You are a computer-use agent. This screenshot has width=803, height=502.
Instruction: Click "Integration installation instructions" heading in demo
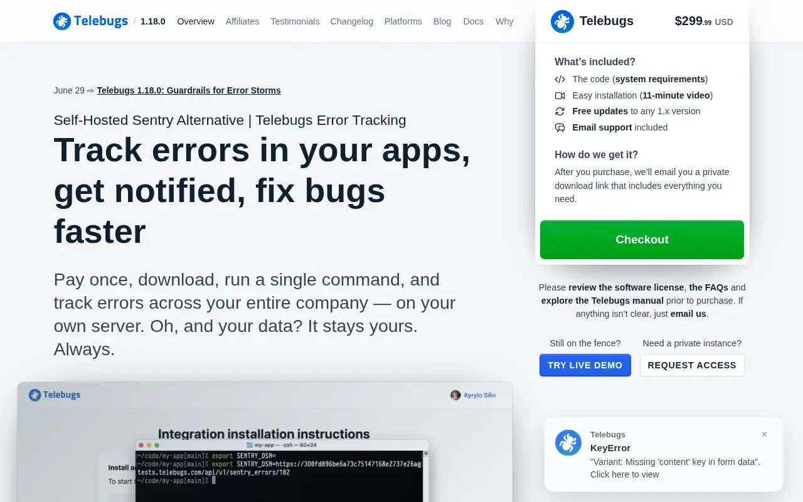pos(263,434)
